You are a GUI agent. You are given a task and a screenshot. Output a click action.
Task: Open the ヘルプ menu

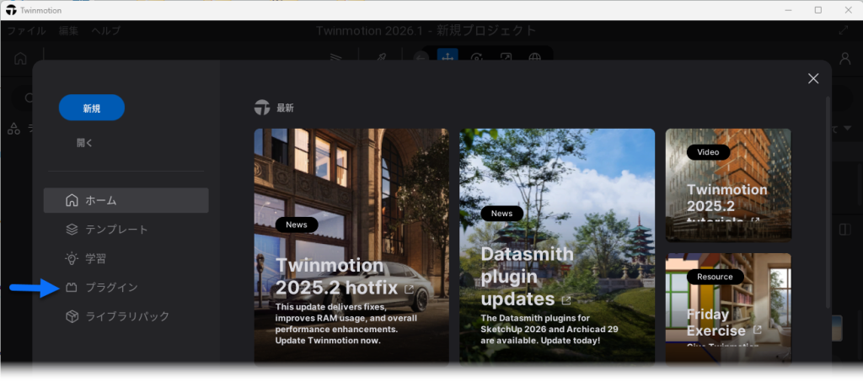coord(105,31)
